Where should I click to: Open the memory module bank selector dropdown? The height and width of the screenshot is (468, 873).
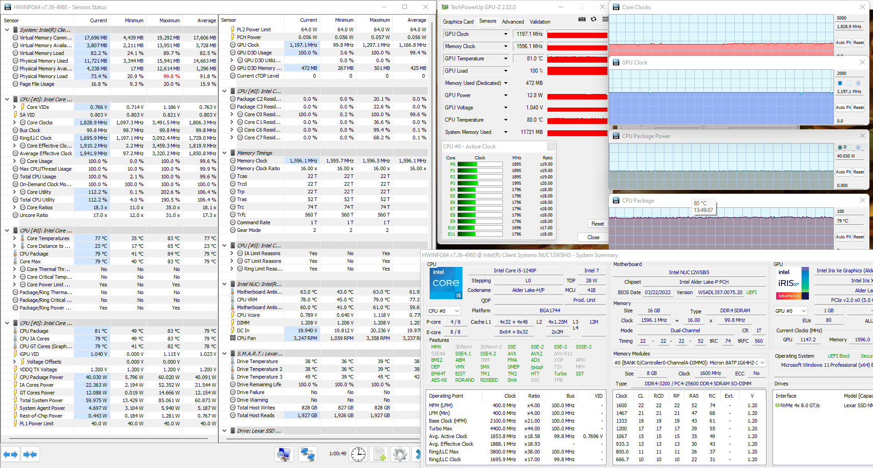(x=690, y=363)
